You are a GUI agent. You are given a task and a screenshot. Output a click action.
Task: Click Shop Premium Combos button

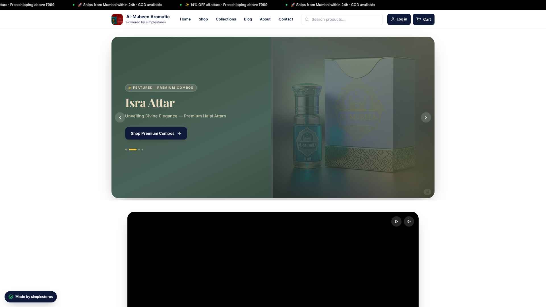156,133
